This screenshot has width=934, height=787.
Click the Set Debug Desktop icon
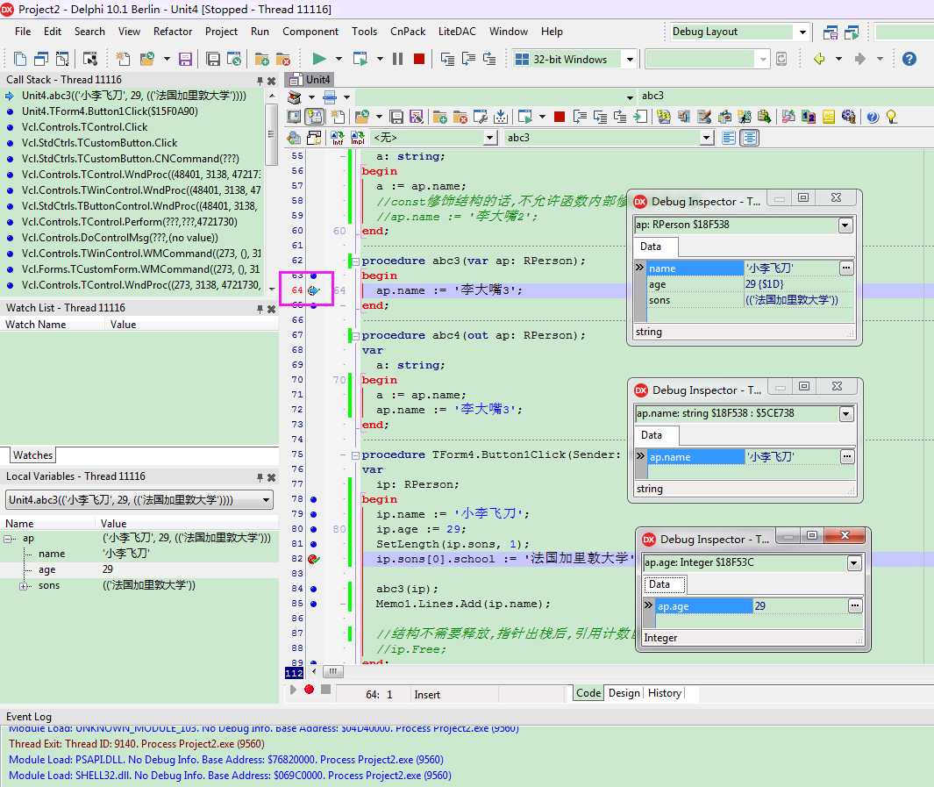852,32
